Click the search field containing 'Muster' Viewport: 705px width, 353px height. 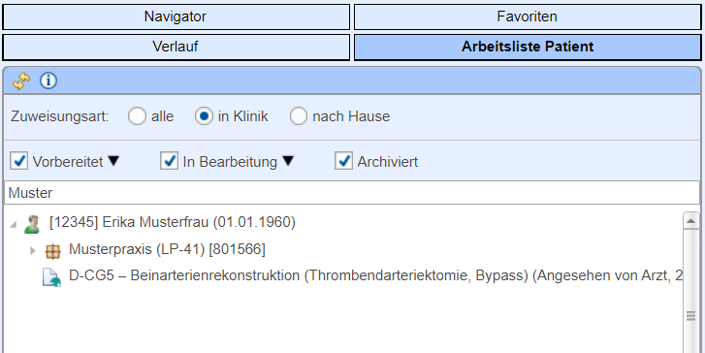352,193
